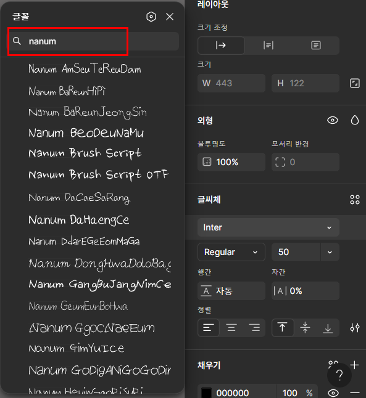Click the 모서리 반경 corner radius field
Screen dimensions: 366x398
[306, 162]
